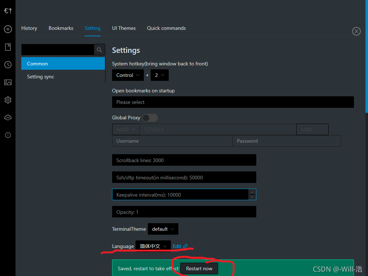
Task: Click the Ssh/sftp timeout field
Action: tap(184, 178)
